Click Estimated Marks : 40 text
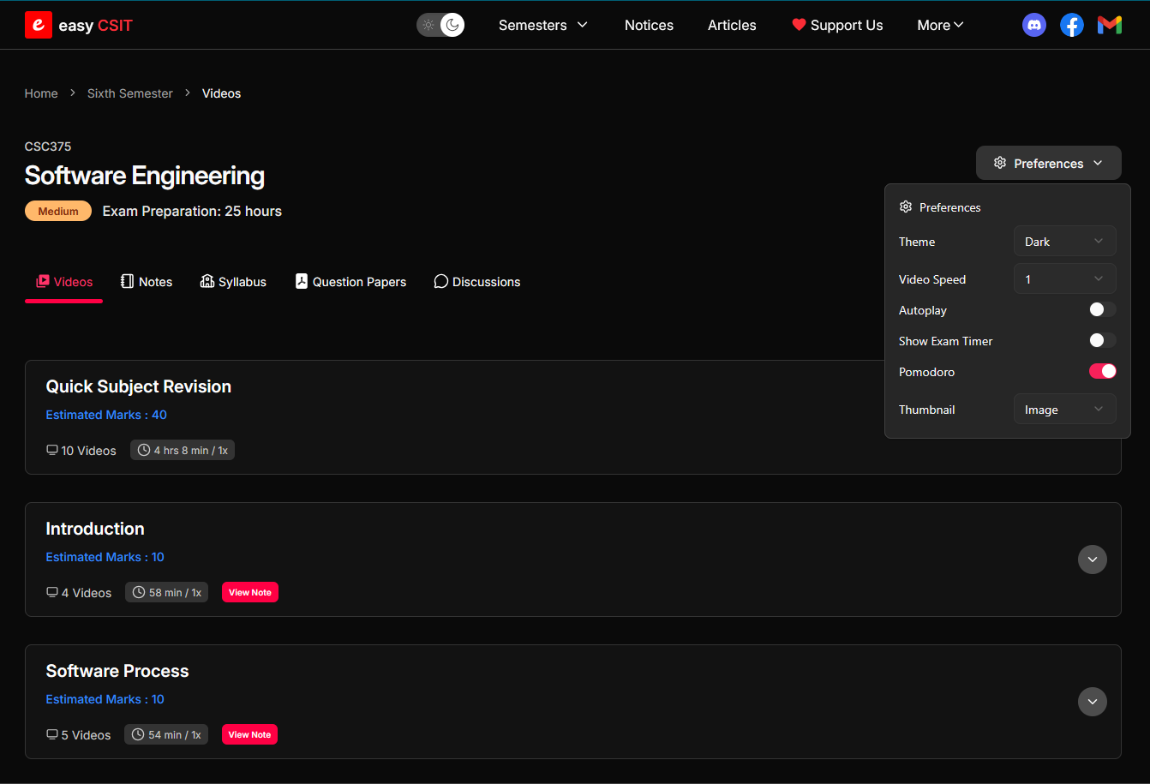This screenshot has width=1150, height=784. (106, 415)
